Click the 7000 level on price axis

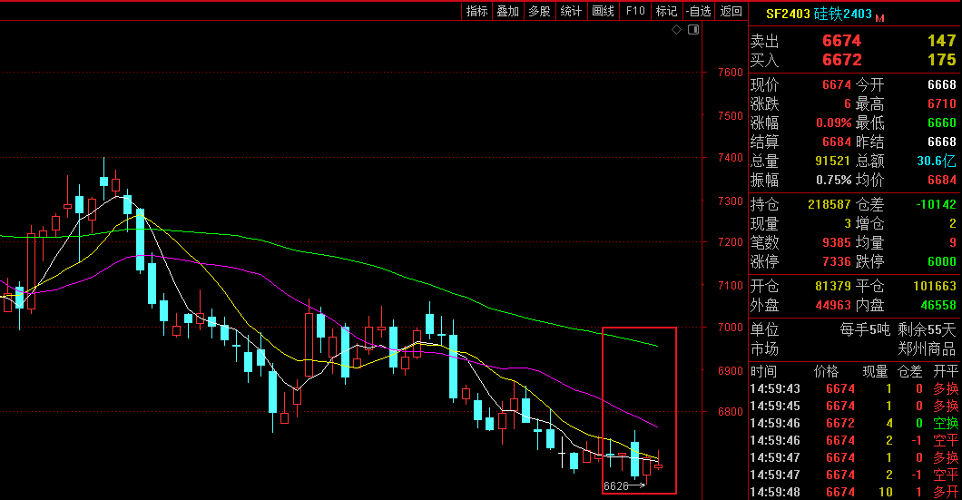[730, 328]
